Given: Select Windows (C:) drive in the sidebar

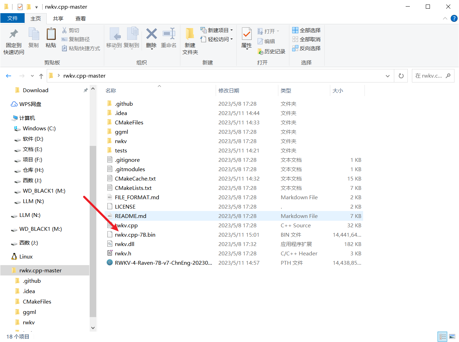Looking at the screenshot, I should (x=39, y=128).
